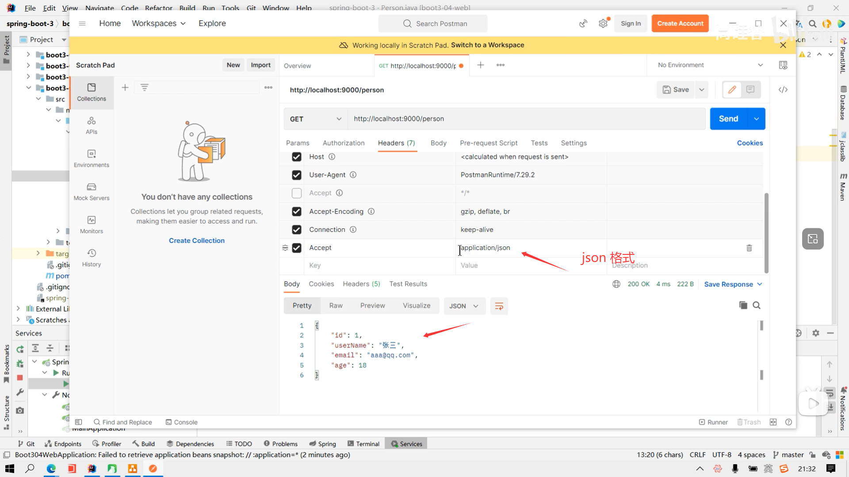Enable the disabled Accept */* header
849x477 pixels.
coord(297,193)
